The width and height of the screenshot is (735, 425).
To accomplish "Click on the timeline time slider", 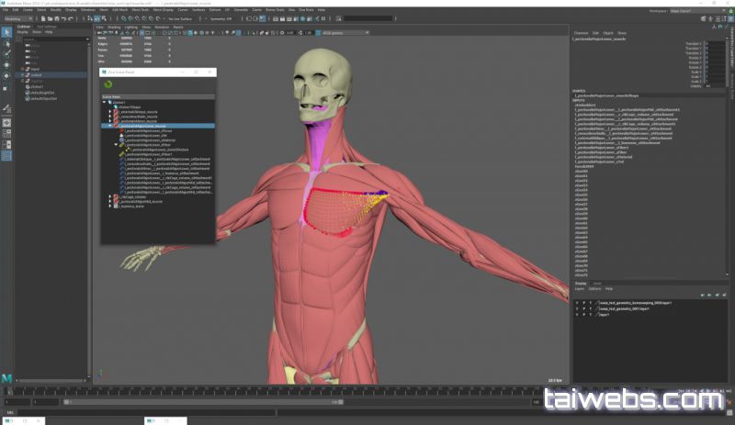I will click(276, 391).
